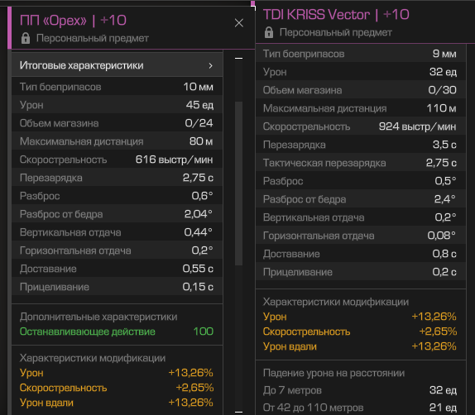
Task: Click the scrollbar thumb in ПП «Орех» panel
Action: (x=238, y=184)
